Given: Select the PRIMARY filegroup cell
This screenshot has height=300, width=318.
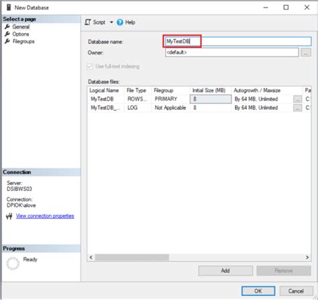Looking at the screenshot, I should (x=170, y=99).
